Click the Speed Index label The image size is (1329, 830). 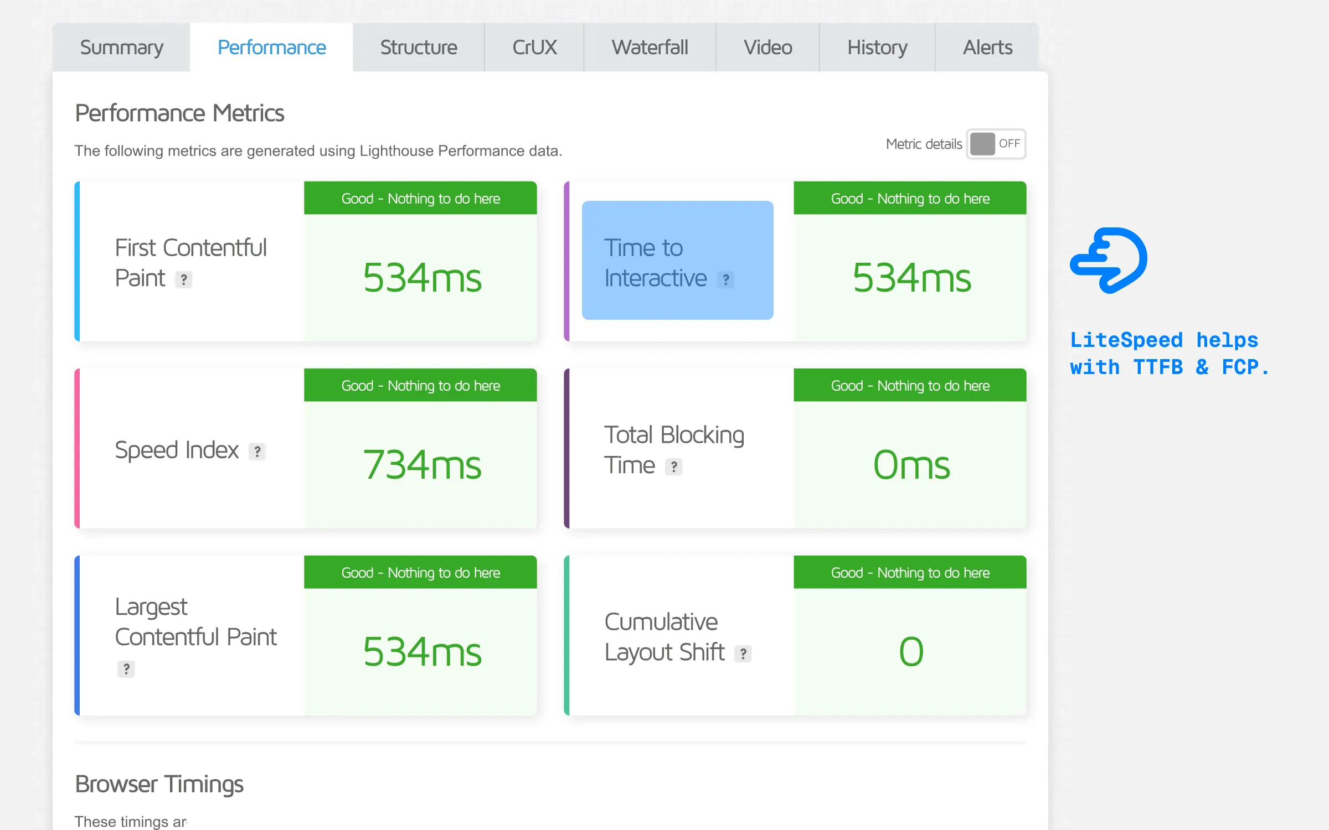pos(177,450)
